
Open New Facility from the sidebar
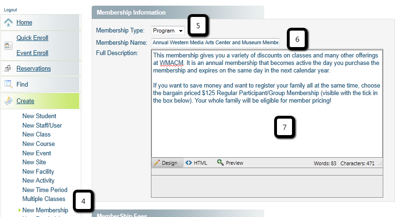click(38, 172)
